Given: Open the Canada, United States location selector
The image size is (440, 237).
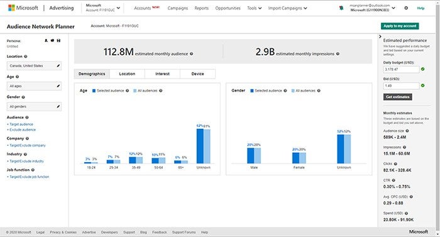Looking at the screenshot, I should (34, 66).
